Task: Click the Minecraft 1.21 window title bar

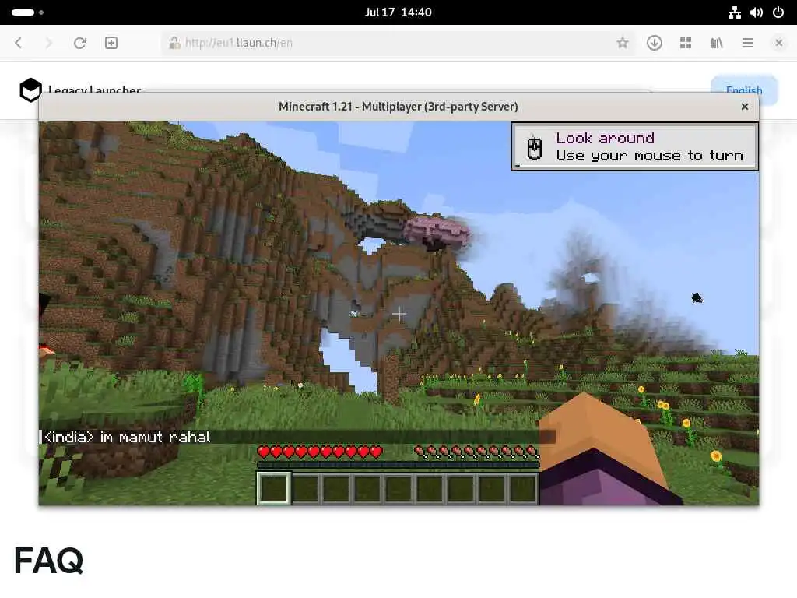Action: [x=398, y=107]
